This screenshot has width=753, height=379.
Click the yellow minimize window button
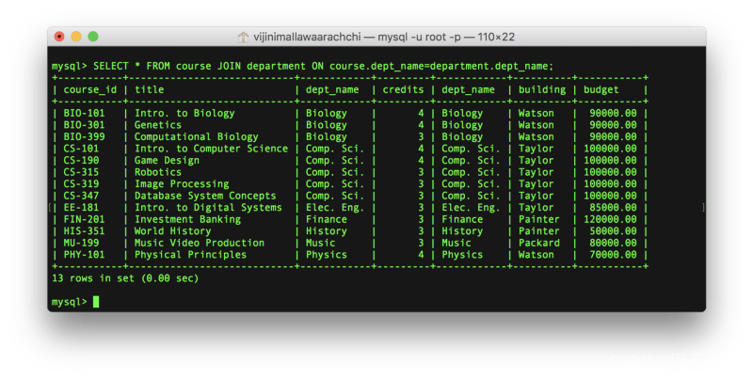76,37
